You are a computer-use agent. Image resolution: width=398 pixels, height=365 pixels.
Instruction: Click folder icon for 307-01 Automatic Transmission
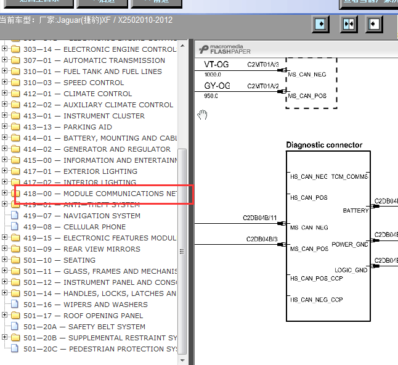[15, 60]
